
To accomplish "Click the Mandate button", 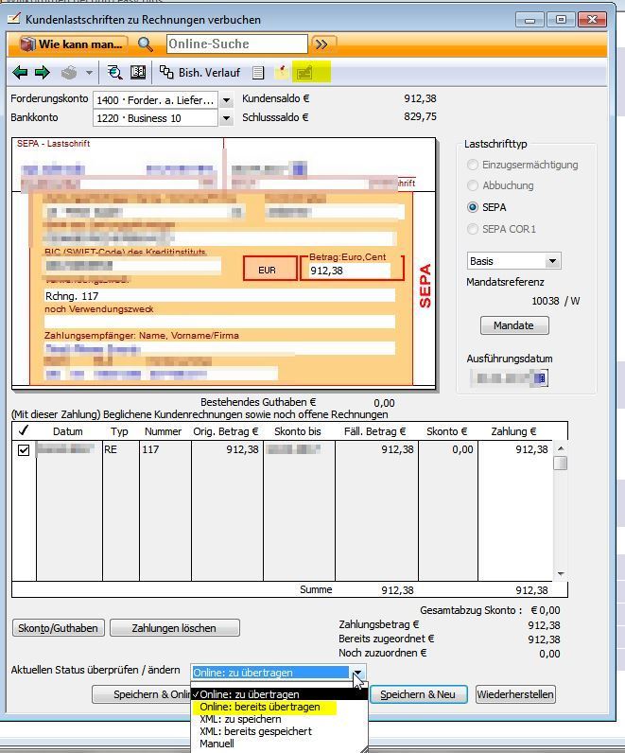I will point(514,325).
